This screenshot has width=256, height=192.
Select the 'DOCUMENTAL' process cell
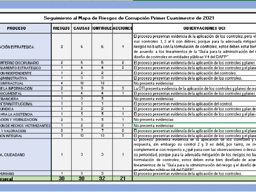(x=26, y=93)
